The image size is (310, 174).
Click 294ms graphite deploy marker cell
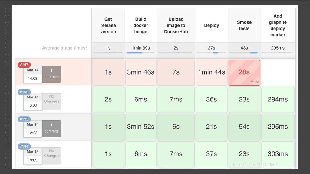coord(278,100)
